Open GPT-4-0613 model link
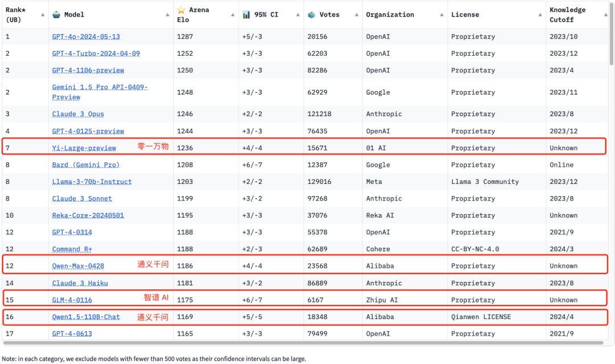This screenshot has height=364, width=615. (x=72, y=334)
